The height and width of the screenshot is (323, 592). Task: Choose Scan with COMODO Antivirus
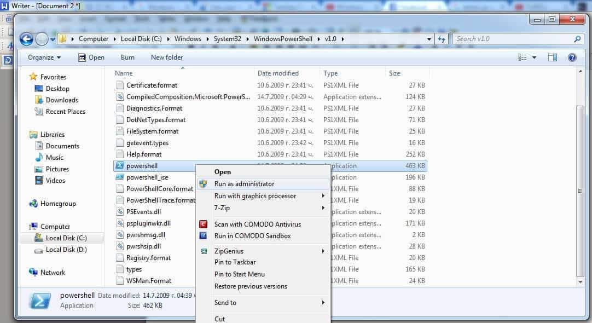click(x=263, y=224)
